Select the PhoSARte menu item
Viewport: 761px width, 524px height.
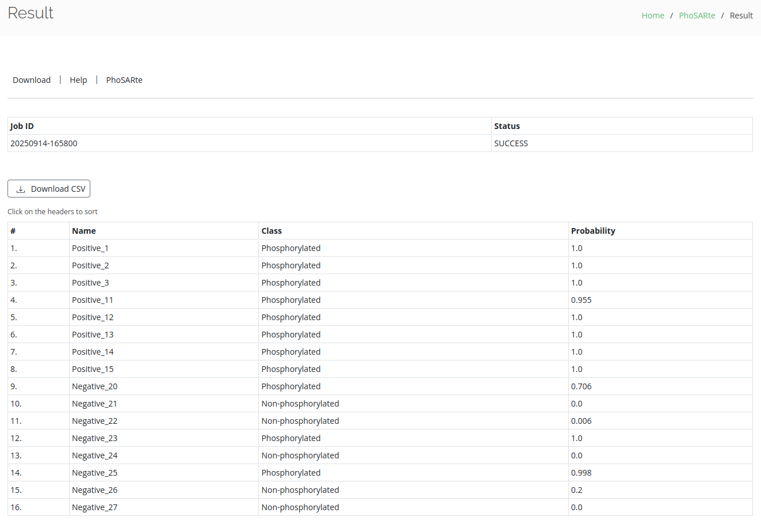pos(124,80)
